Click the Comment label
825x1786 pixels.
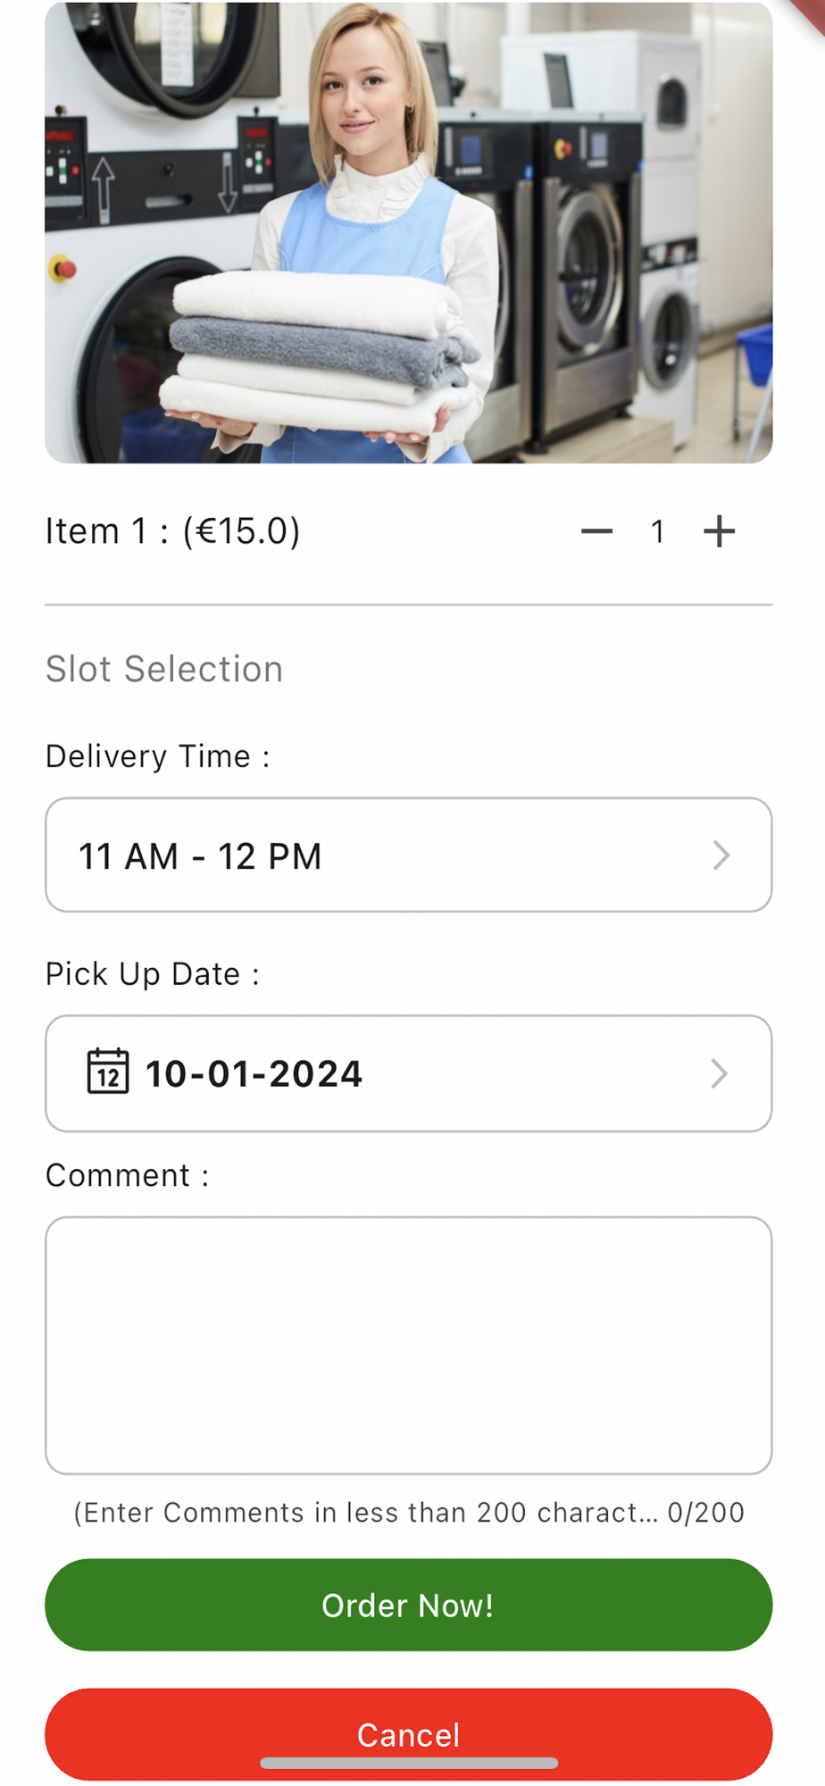click(128, 1175)
